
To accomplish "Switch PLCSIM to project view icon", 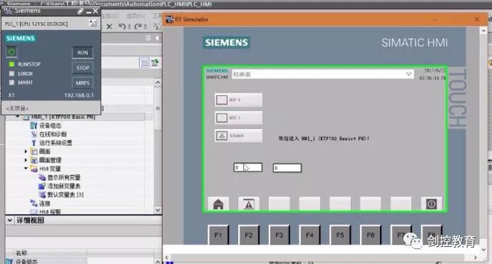I will [93, 23].
